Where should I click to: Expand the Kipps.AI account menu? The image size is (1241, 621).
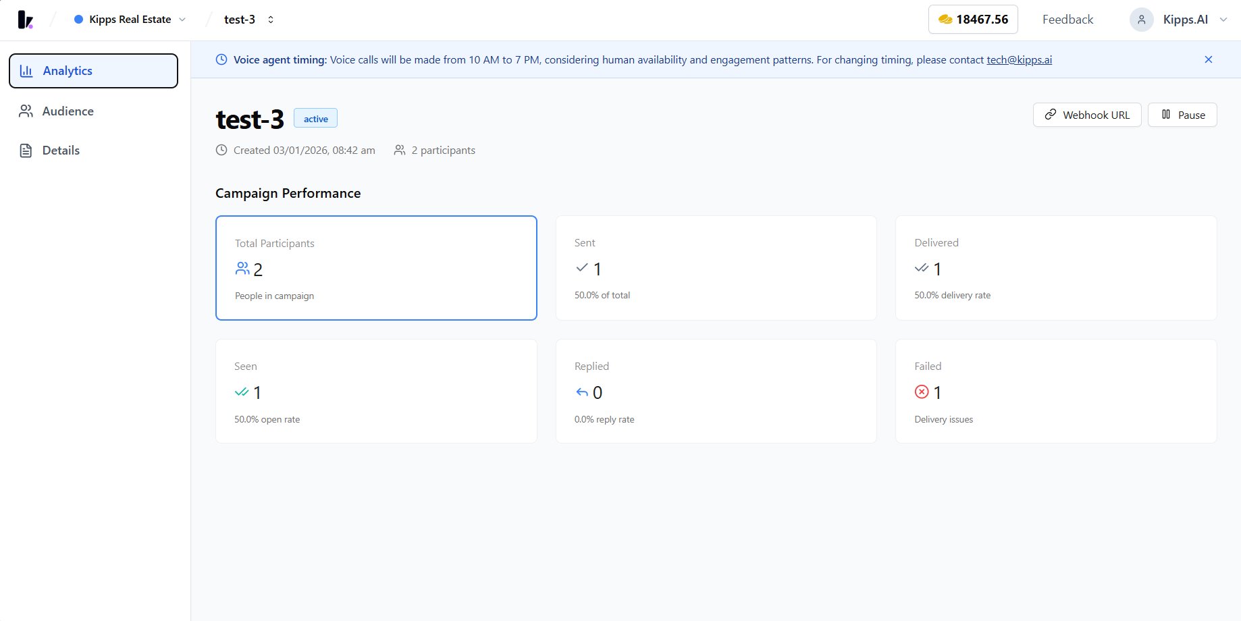(1179, 20)
